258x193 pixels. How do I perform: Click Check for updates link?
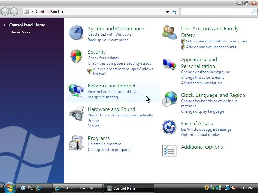tap(103, 58)
